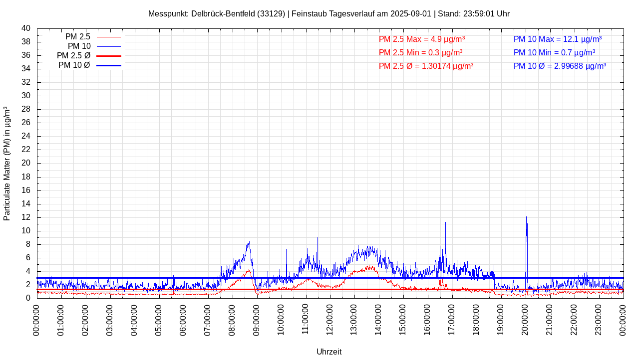Click the chart title with Delbrück-Bentfeld

[328, 13]
